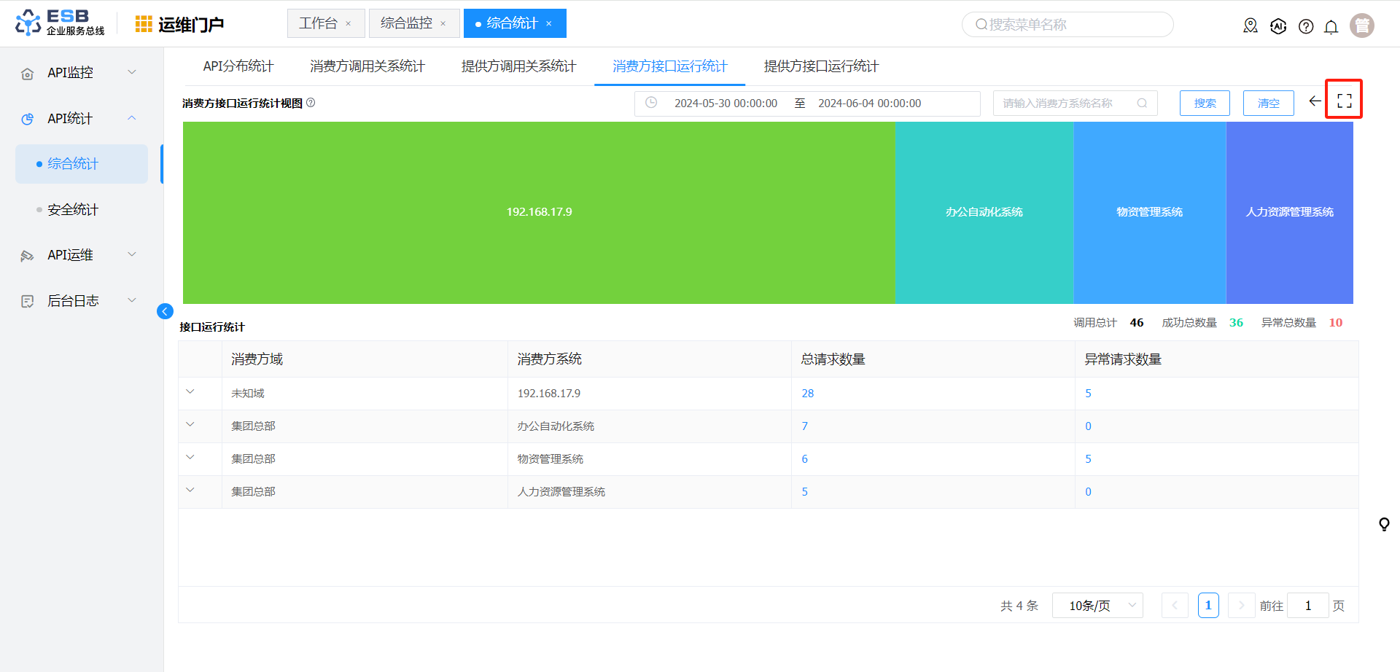This screenshot has width=1400, height=672.
Task: Focus the consumer system name input
Action: (x=1065, y=103)
